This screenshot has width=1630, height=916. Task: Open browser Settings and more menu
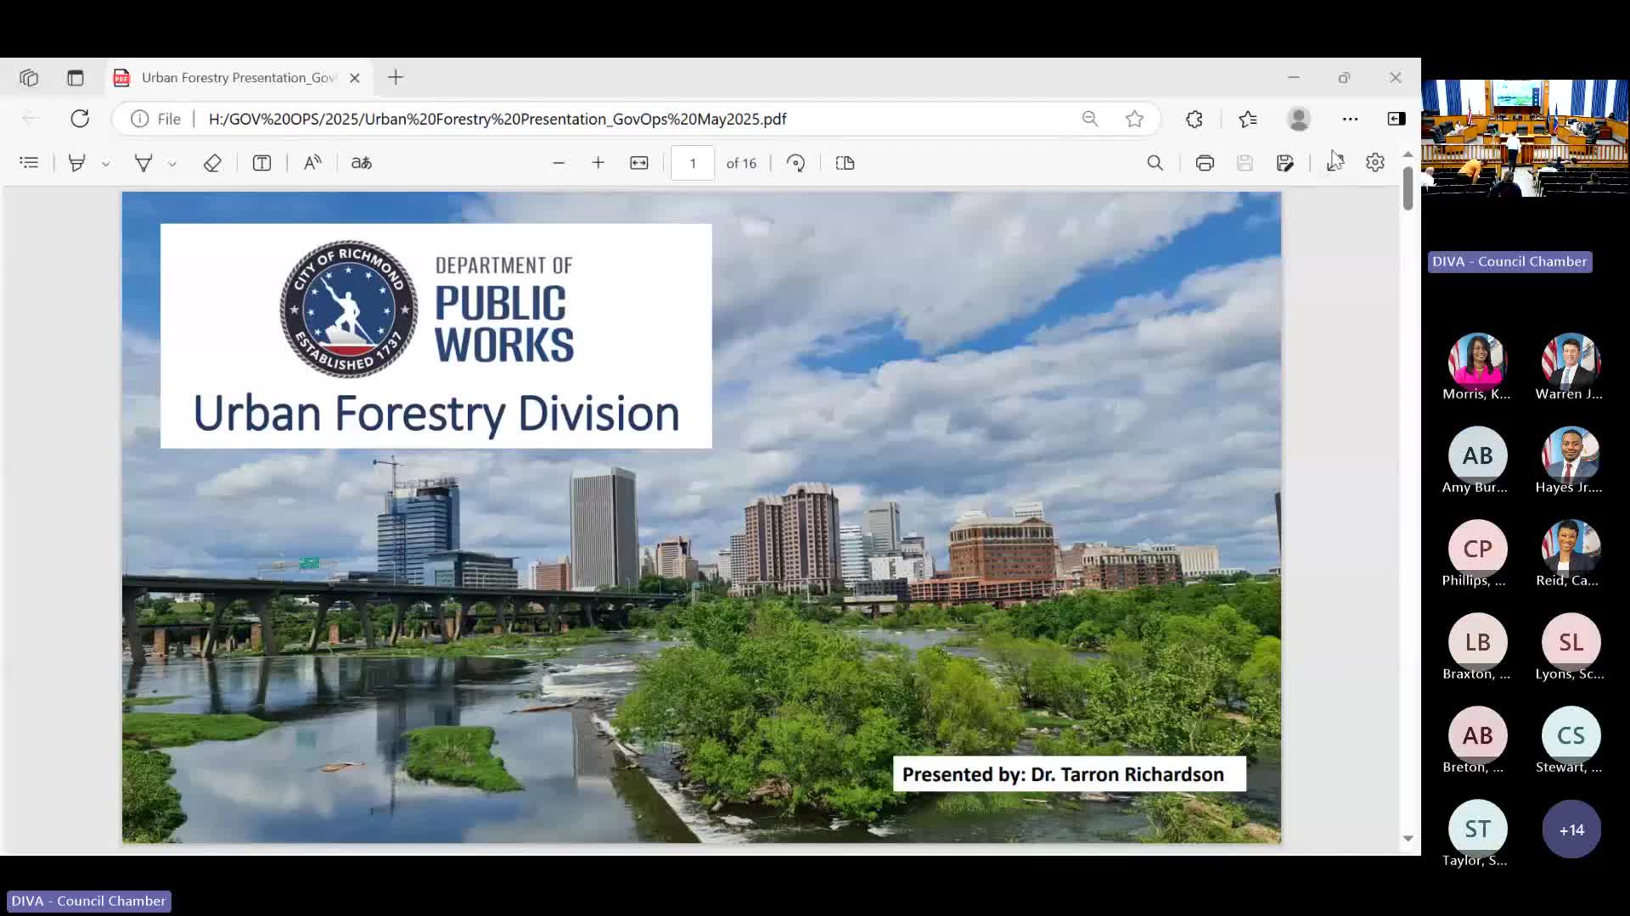(x=1350, y=119)
